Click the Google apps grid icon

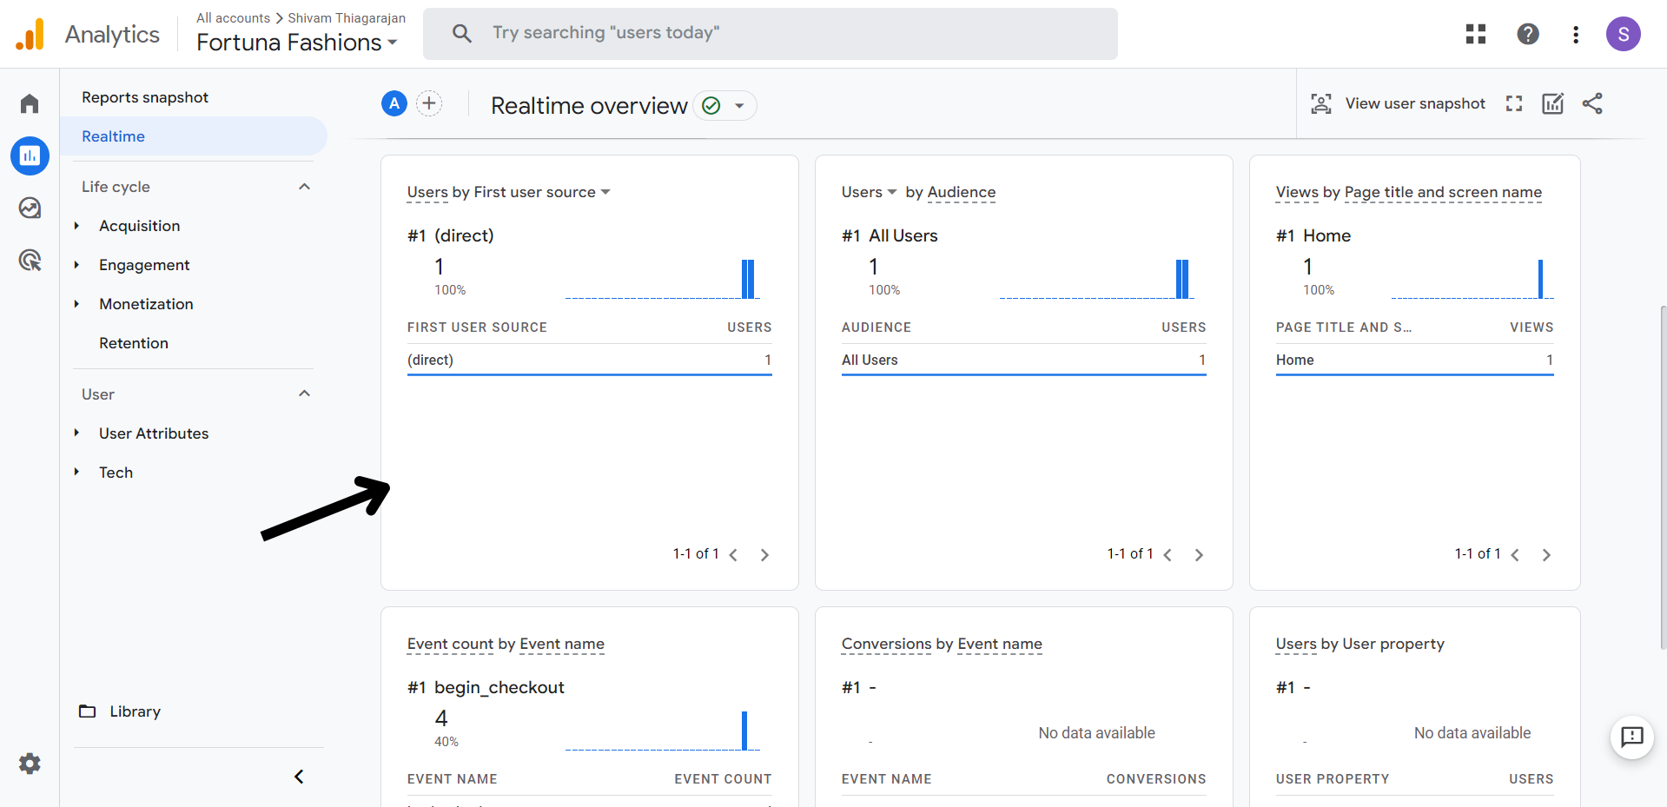pyautogui.click(x=1475, y=34)
